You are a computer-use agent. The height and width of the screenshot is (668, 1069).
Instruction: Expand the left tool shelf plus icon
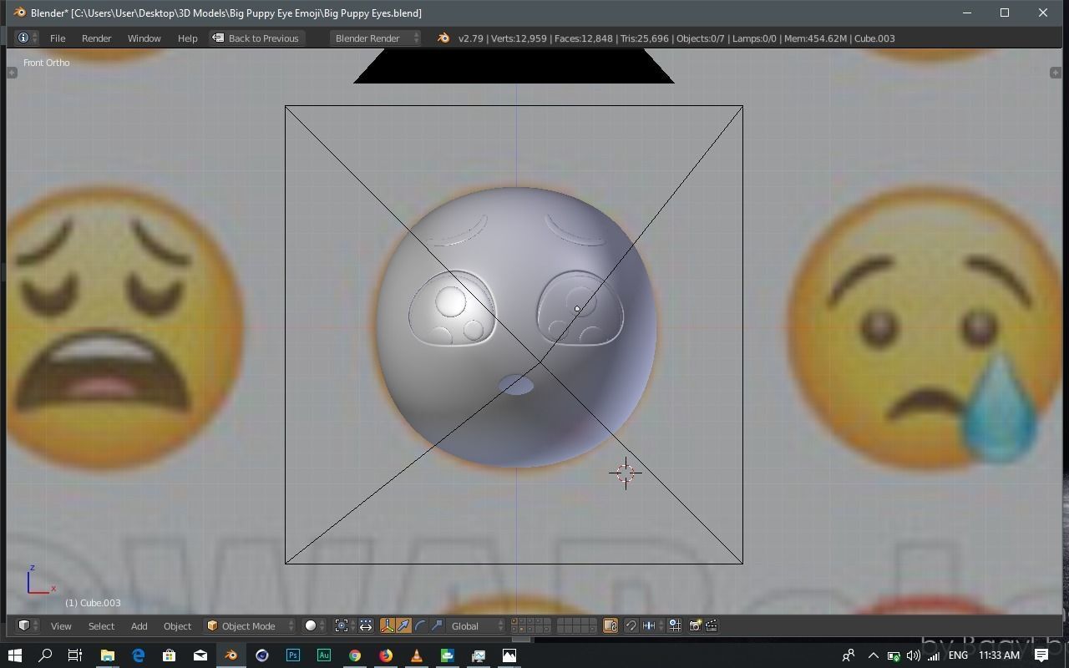[x=12, y=73]
